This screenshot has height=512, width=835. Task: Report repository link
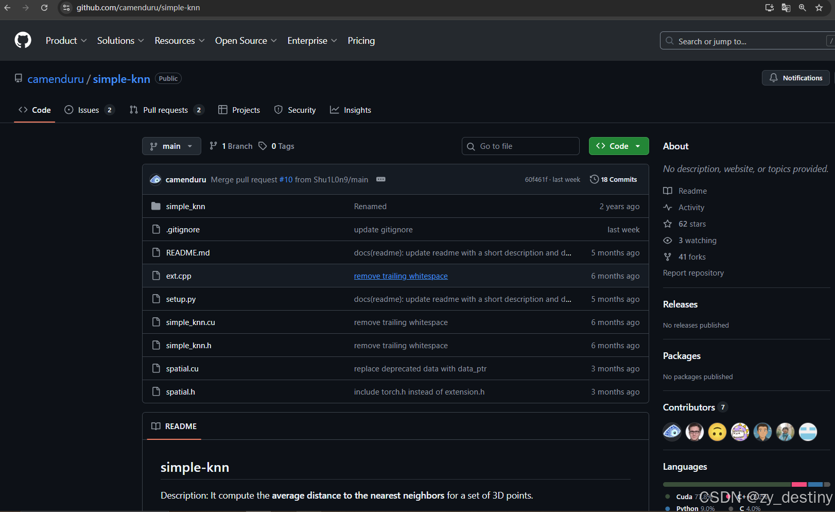[x=693, y=272]
